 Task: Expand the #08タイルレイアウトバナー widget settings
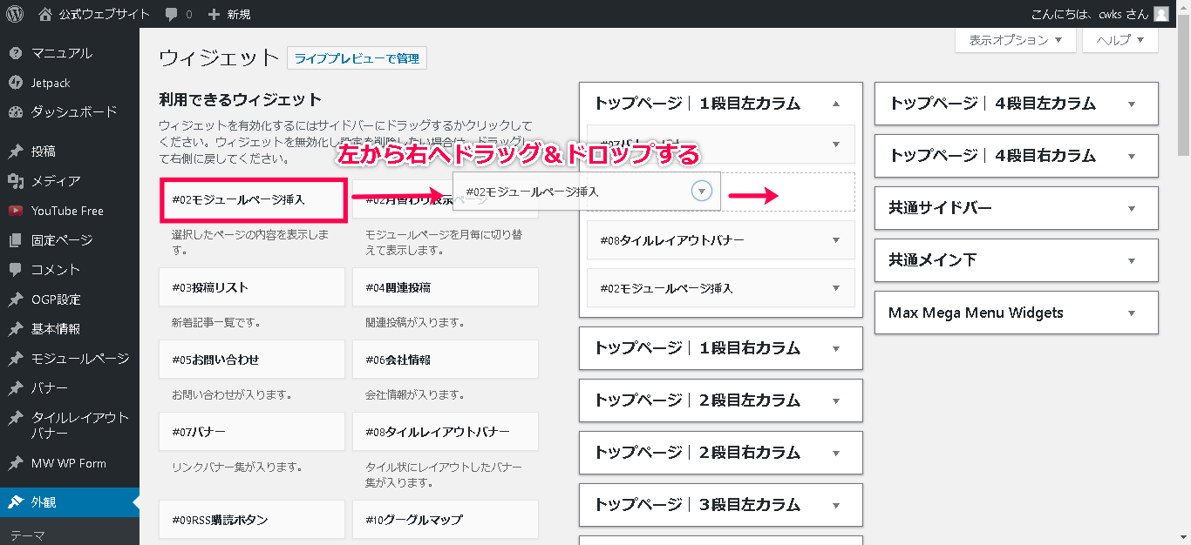pos(836,240)
